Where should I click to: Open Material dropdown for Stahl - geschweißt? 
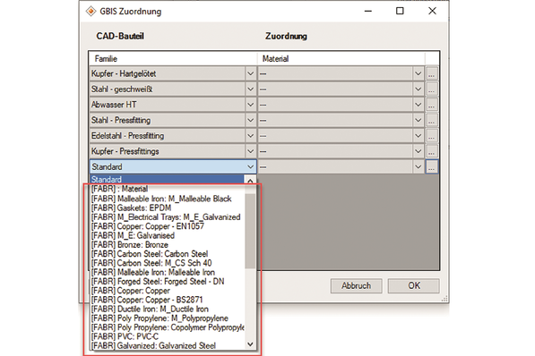point(418,89)
